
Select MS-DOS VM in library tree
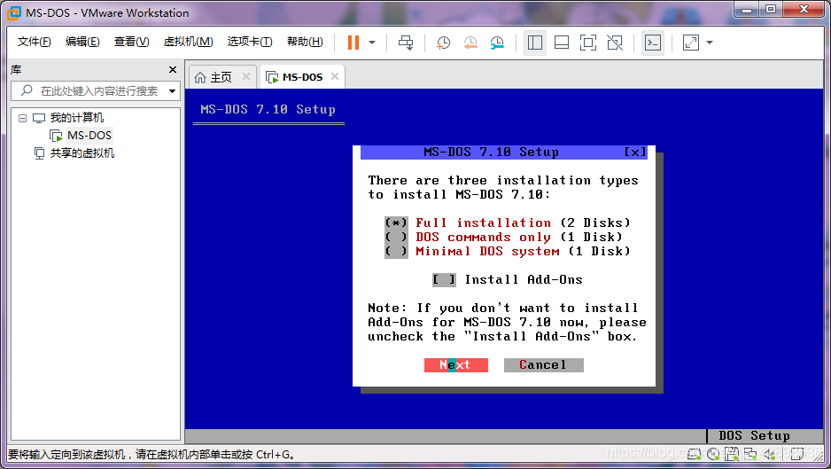click(x=89, y=136)
